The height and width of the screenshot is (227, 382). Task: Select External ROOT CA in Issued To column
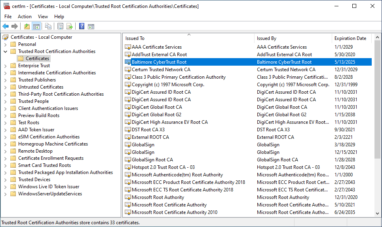[150, 137]
